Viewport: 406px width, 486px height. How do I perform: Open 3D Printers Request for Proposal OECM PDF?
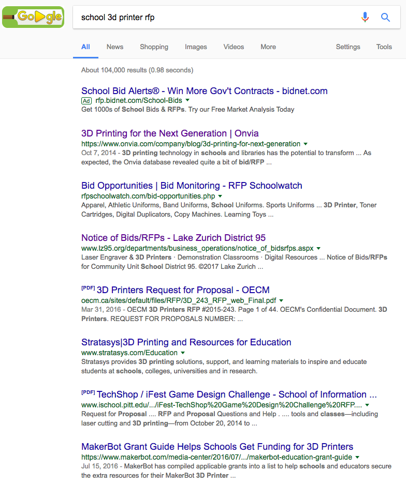183,290
